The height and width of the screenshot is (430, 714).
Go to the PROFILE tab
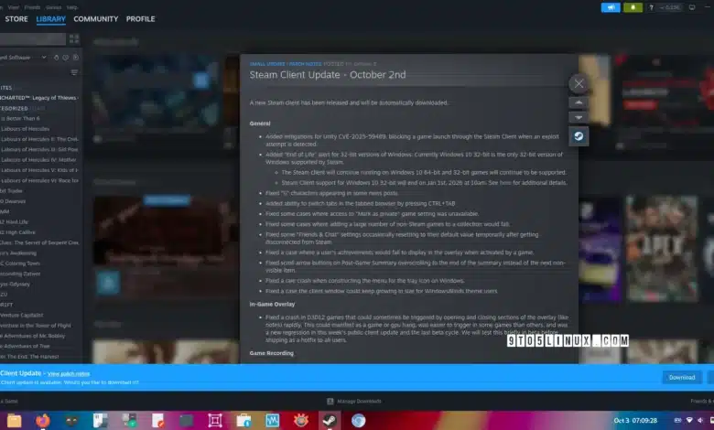pyautogui.click(x=140, y=19)
